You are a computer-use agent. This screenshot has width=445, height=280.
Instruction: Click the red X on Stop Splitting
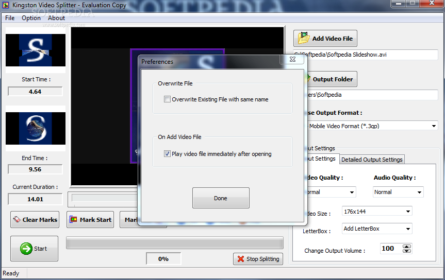pos(241,259)
